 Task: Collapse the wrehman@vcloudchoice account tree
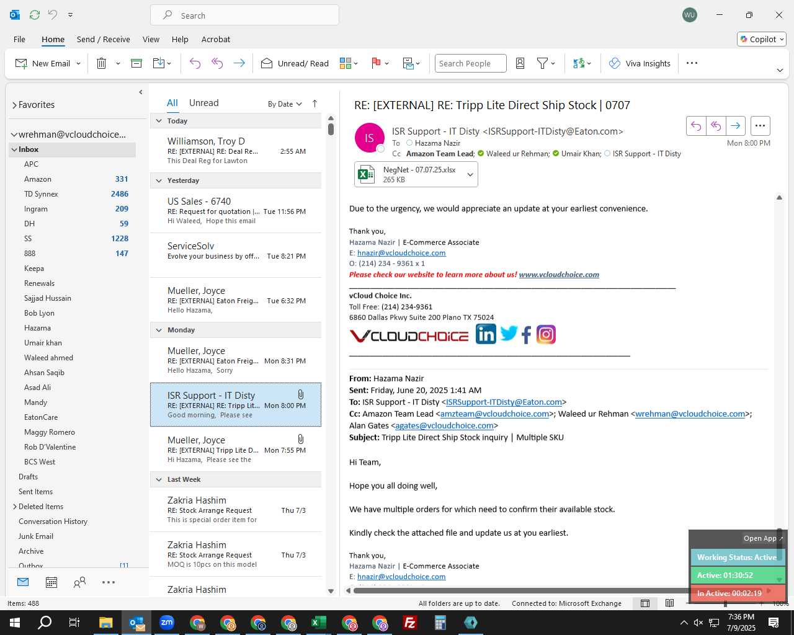(14, 135)
